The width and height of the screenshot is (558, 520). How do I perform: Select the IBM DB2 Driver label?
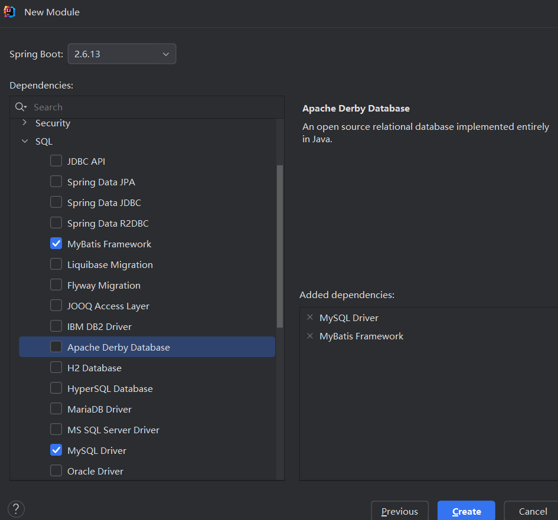pos(99,326)
